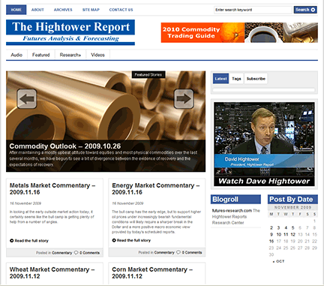Click the Featured Stories label on slider
Image resolution: width=324 pixels, height=286 pixels.
coord(148,74)
